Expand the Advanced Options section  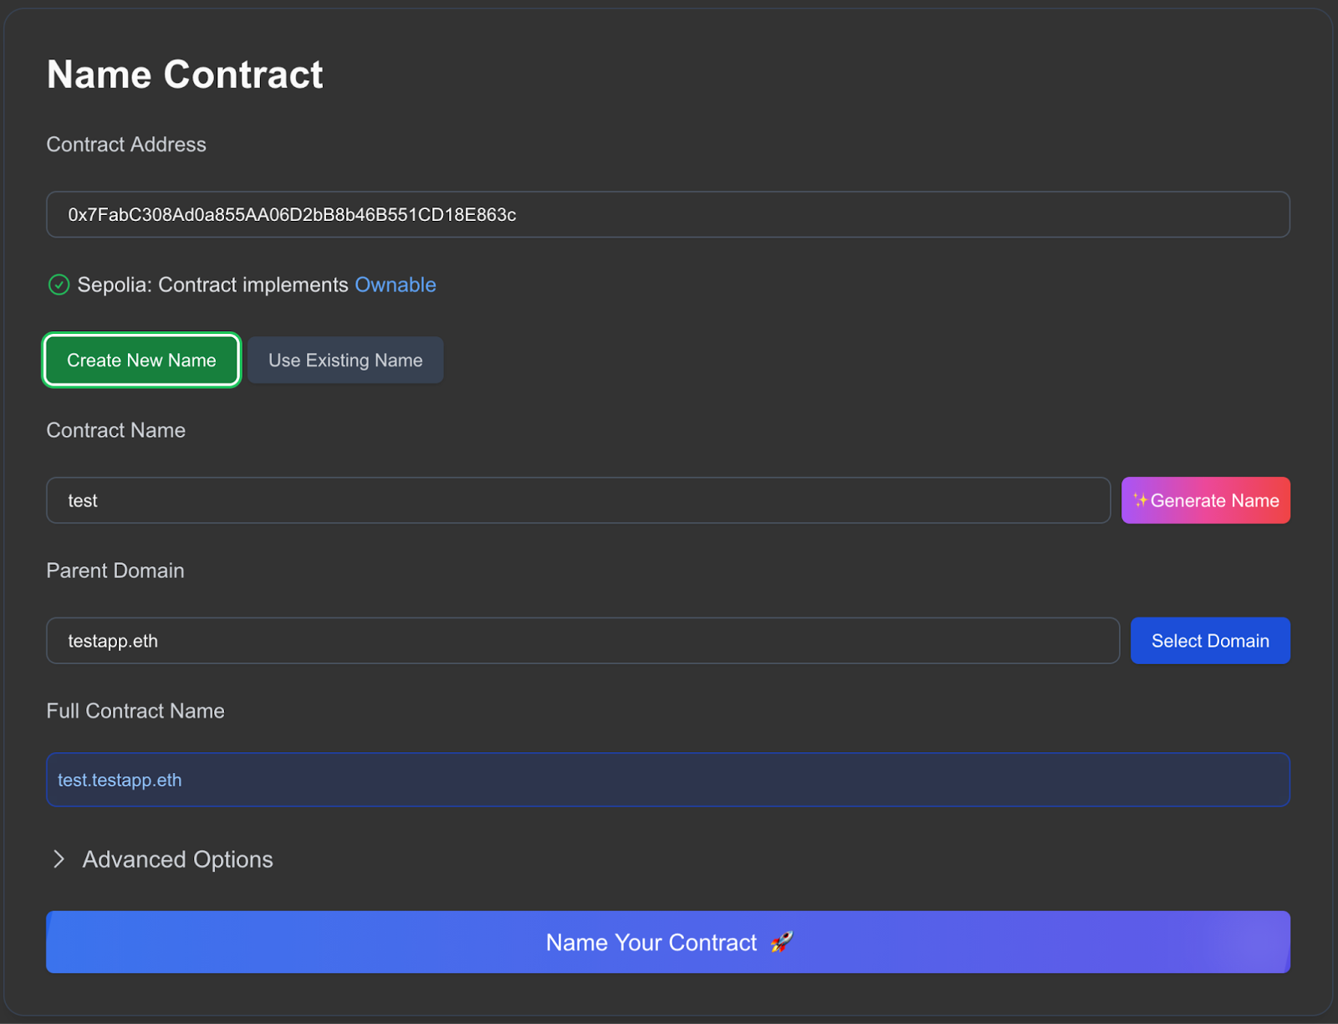176,859
